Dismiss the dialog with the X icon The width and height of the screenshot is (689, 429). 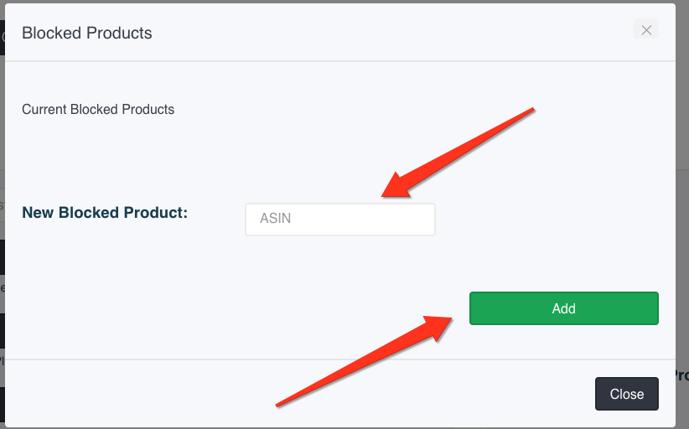[x=646, y=29]
